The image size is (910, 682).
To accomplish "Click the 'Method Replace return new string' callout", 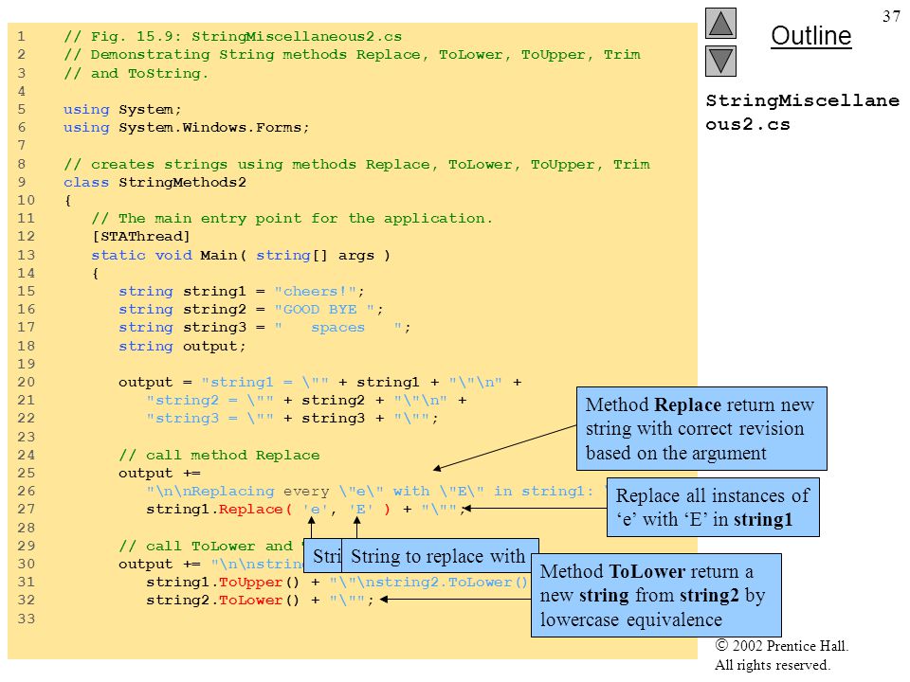I will point(701,428).
